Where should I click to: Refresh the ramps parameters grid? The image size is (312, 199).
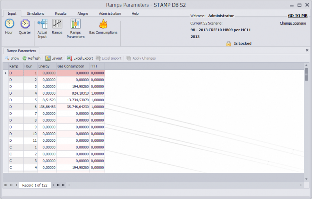31,58
